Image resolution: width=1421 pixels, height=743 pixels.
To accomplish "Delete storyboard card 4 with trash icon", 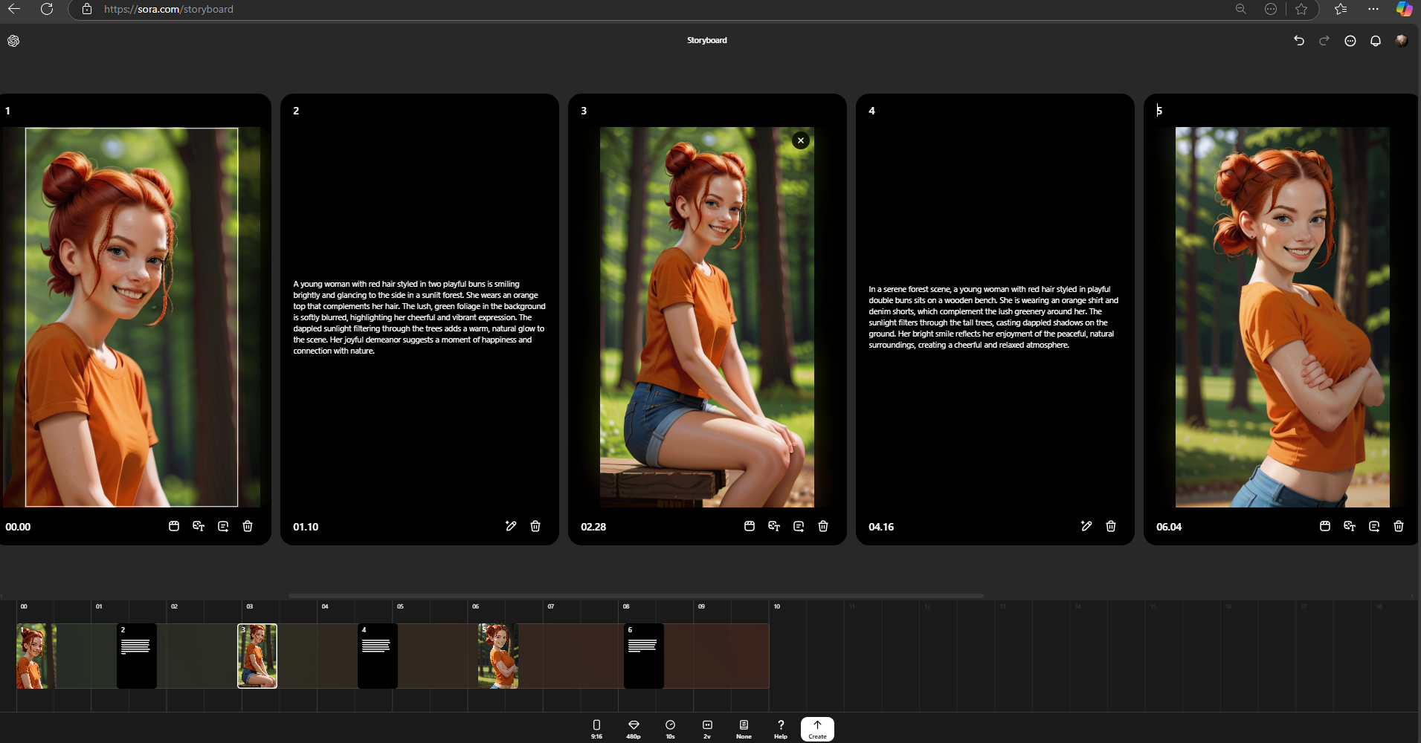I will click(x=1111, y=526).
